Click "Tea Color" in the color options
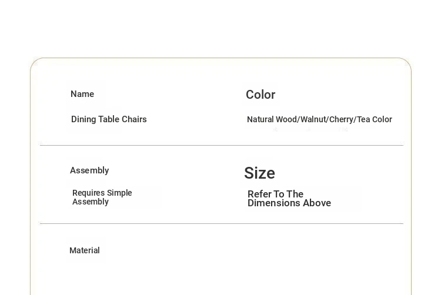This screenshot has width=441, height=295. tap(374, 119)
